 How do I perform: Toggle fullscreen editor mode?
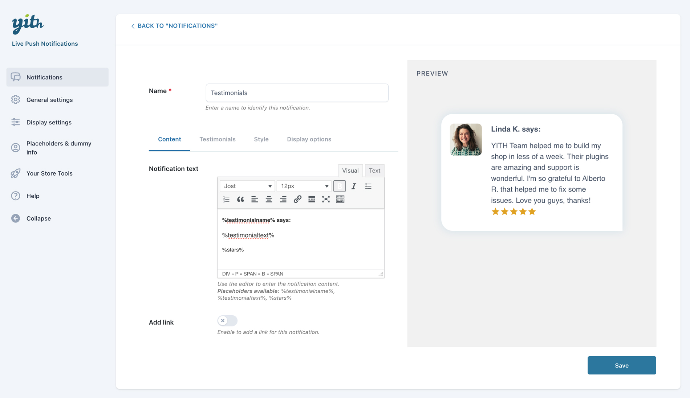(326, 199)
